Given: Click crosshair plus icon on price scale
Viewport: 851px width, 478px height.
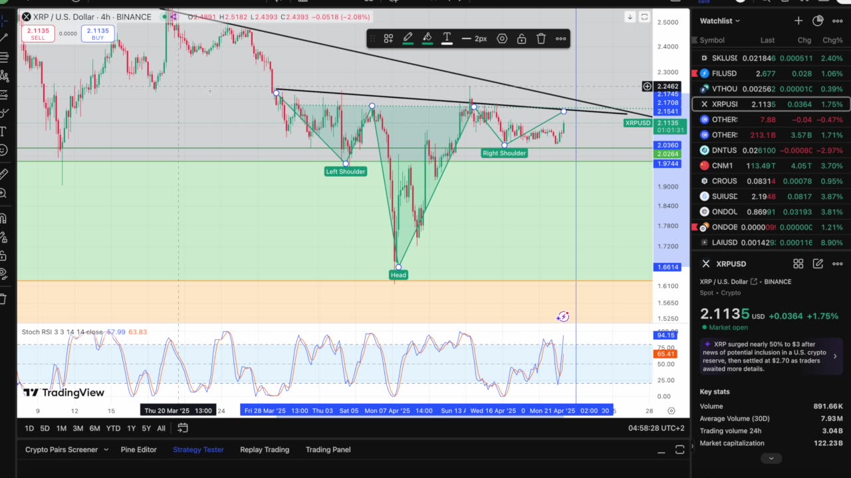Looking at the screenshot, I should pyautogui.click(x=647, y=86).
